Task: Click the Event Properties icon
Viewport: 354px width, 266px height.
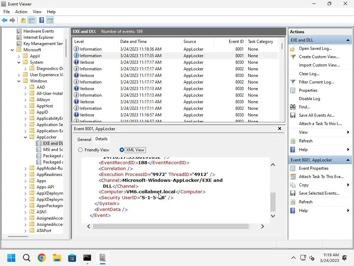Action: tap(292, 168)
